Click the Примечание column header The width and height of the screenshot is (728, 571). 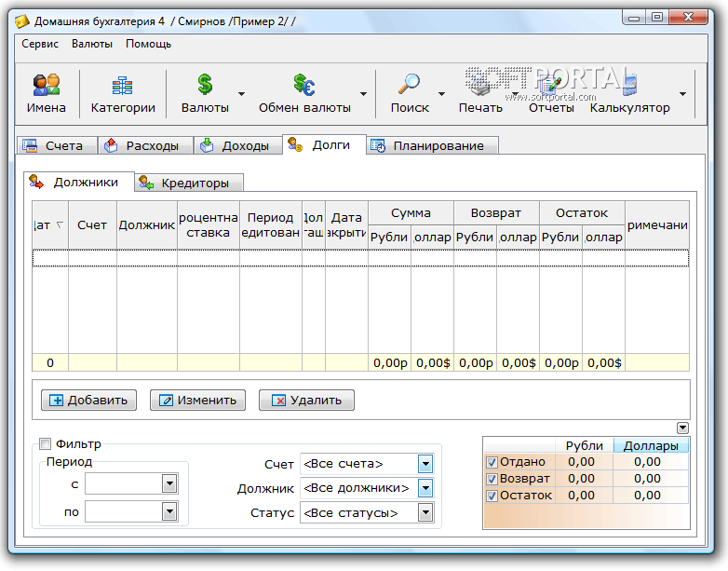pos(657,225)
